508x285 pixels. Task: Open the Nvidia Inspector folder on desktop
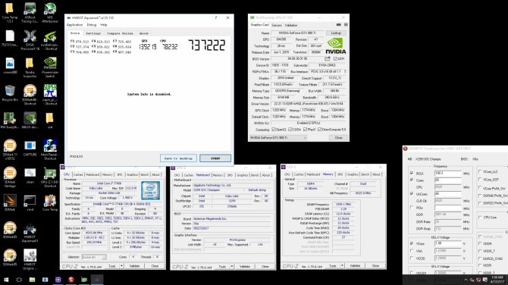pos(30,67)
